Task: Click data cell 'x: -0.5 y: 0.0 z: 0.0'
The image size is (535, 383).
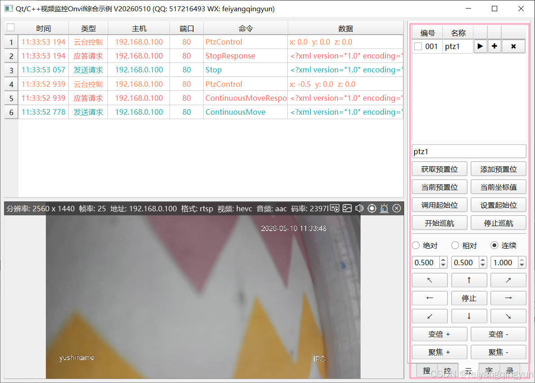Action: 346,84
